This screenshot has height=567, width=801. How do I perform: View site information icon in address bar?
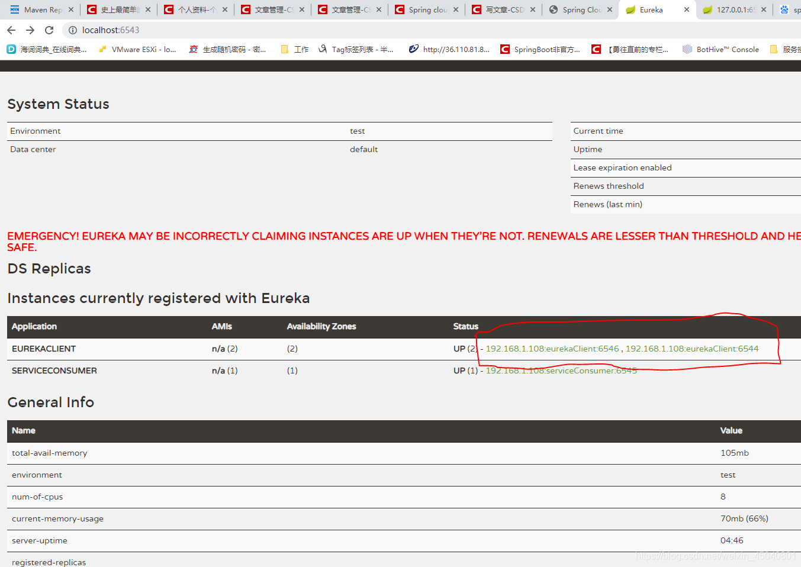click(x=73, y=30)
